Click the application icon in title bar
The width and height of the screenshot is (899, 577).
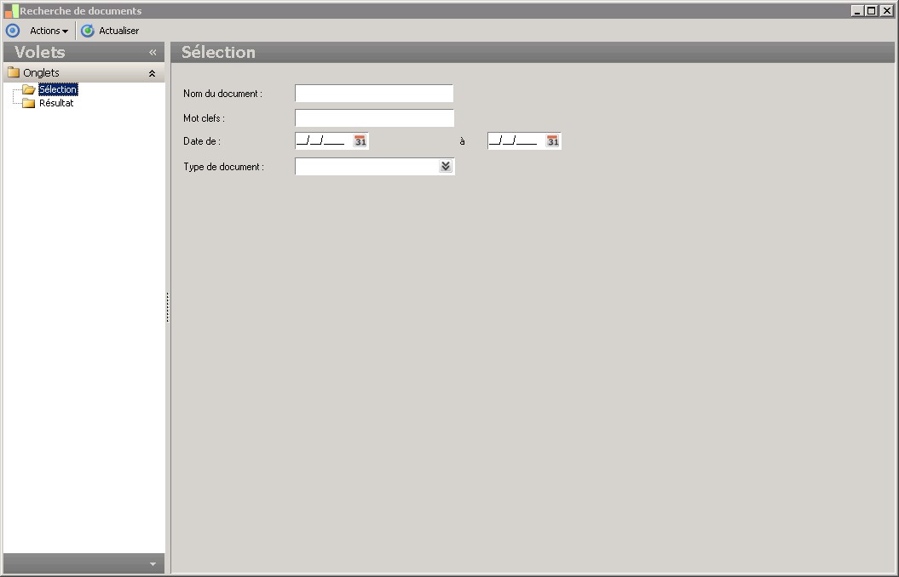11,10
